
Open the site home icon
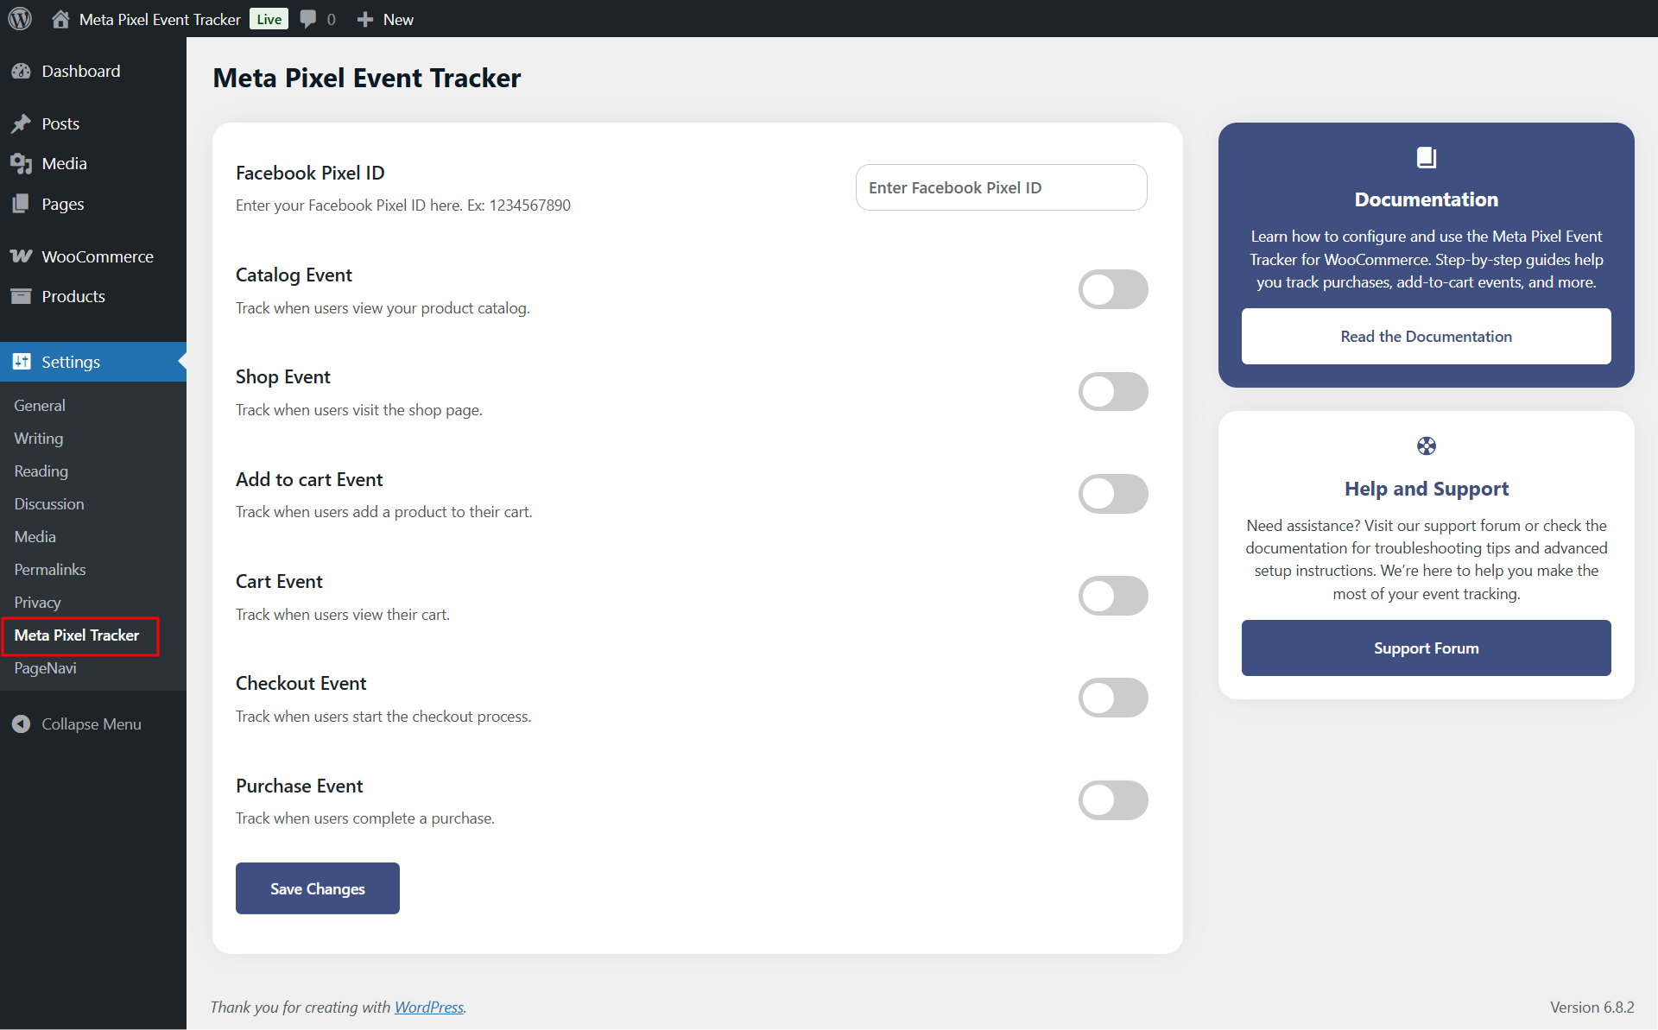pyautogui.click(x=60, y=19)
